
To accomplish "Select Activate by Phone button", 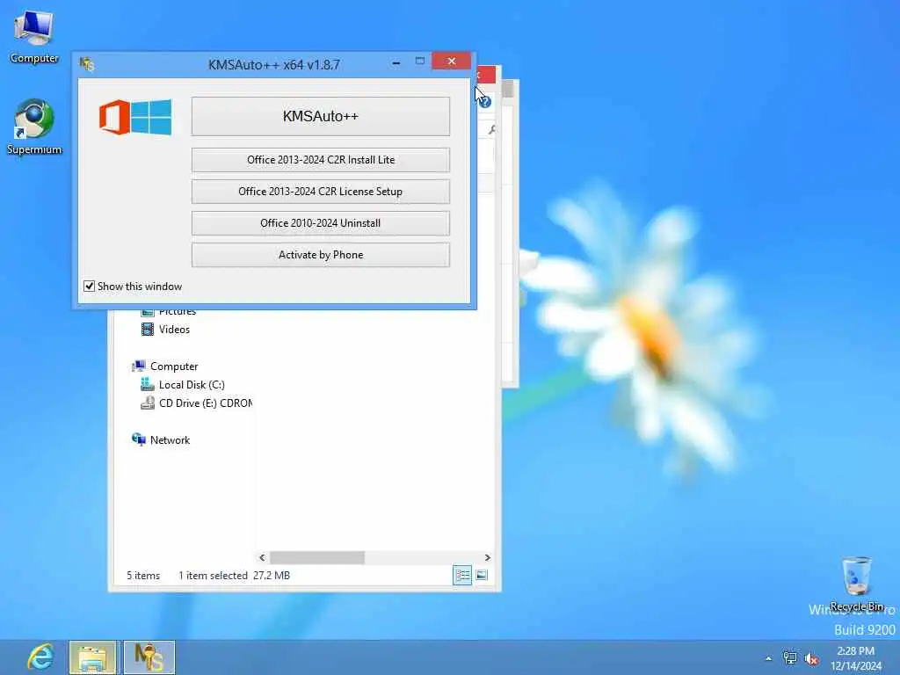I will (320, 255).
